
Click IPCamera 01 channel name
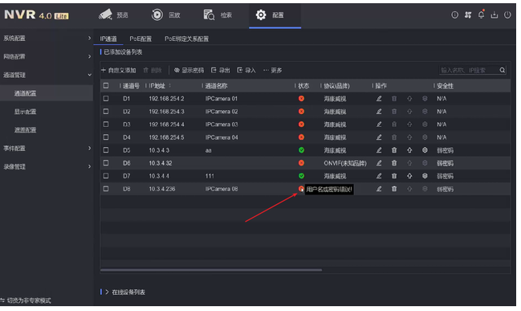click(222, 99)
